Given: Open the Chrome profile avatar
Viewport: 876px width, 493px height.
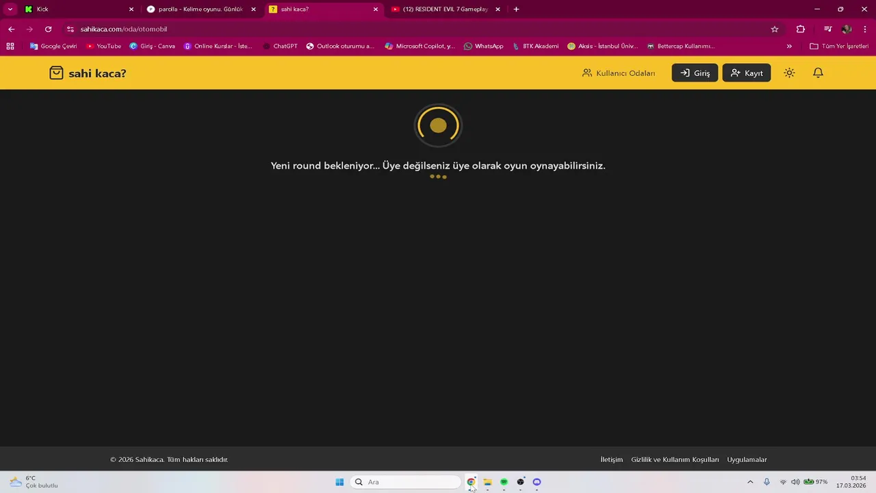Looking at the screenshot, I should tap(847, 29).
